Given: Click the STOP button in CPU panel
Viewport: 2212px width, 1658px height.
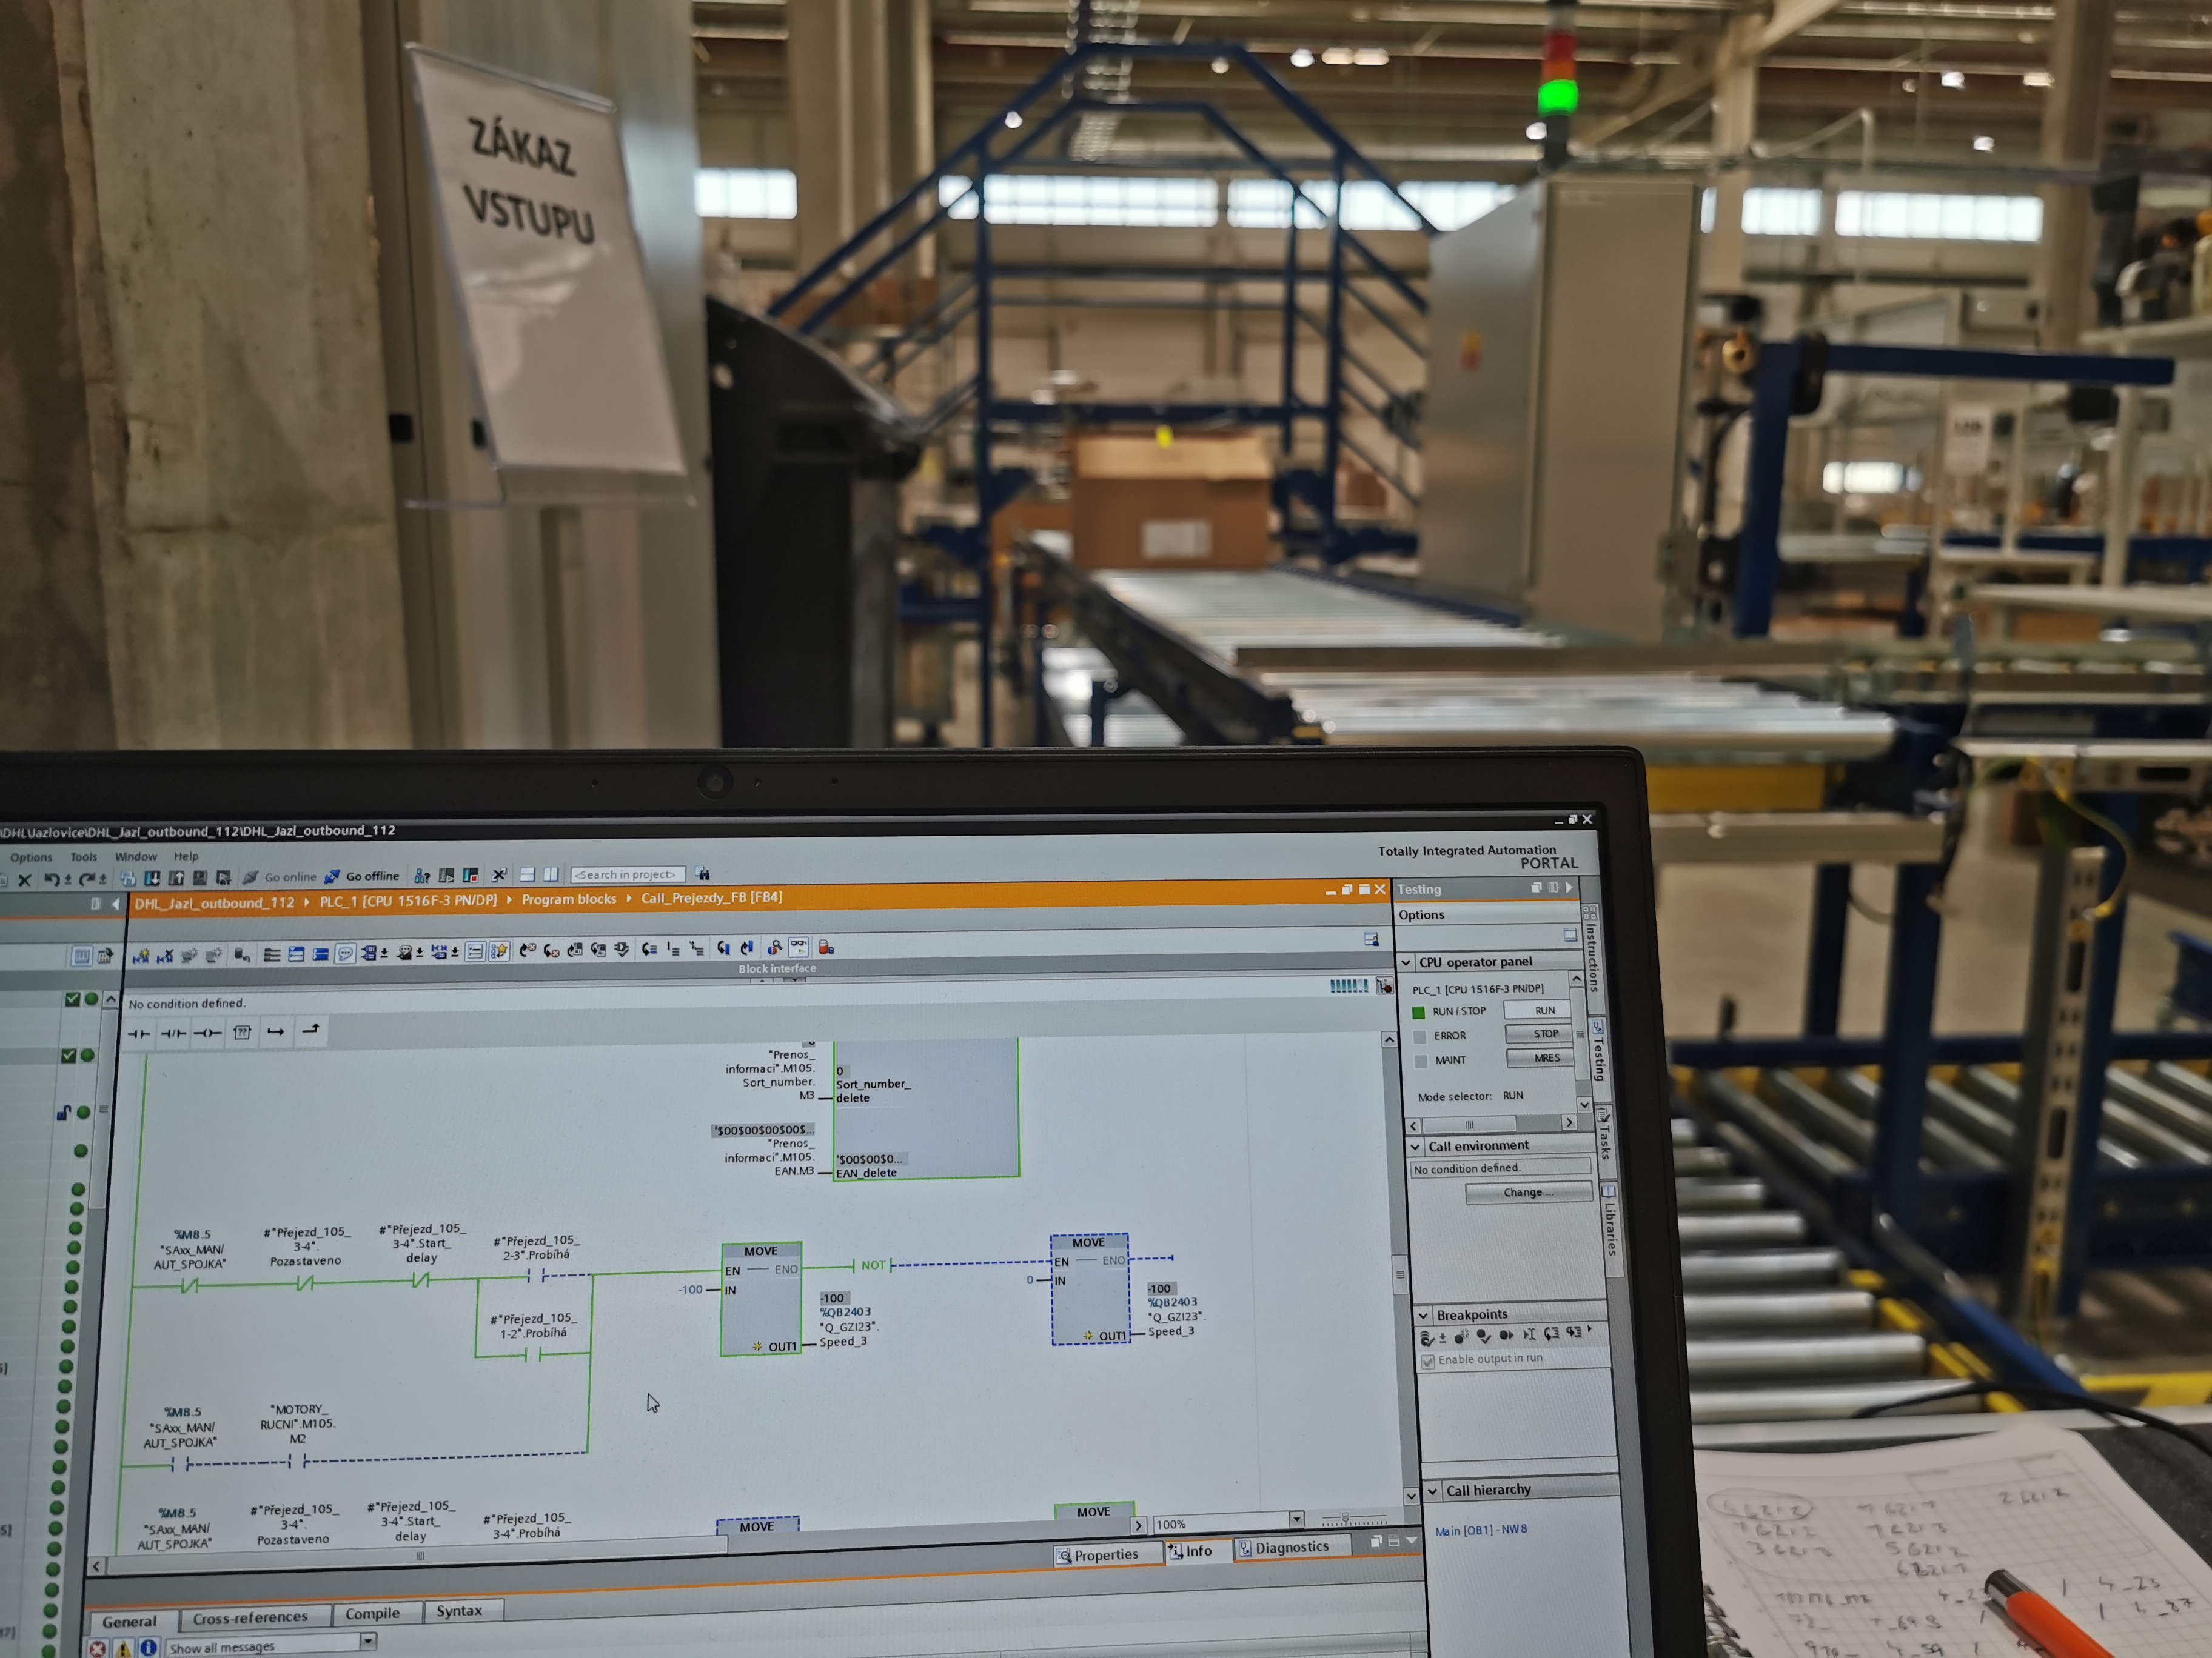Looking at the screenshot, I should pyautogui.click(x=1540, y=1034).
